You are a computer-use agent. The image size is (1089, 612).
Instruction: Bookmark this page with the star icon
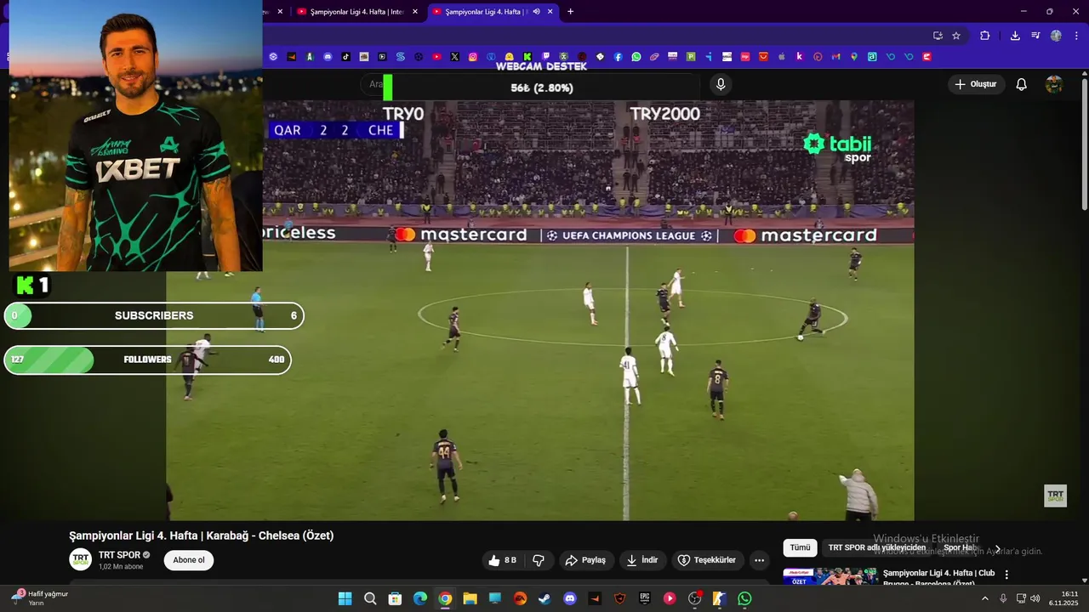pyautogui.click(x=956, y=36)
